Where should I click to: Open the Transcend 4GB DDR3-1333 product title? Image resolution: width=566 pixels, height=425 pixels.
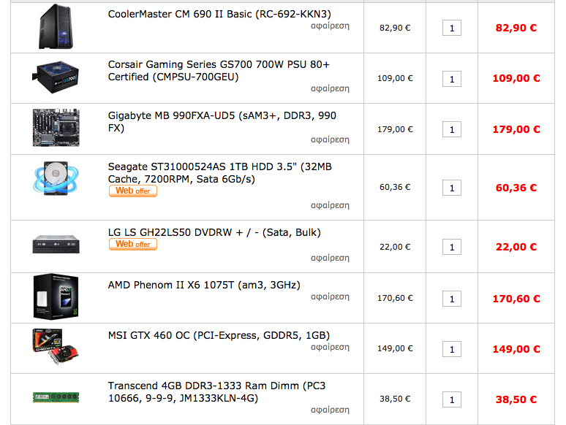pos(216,392)
